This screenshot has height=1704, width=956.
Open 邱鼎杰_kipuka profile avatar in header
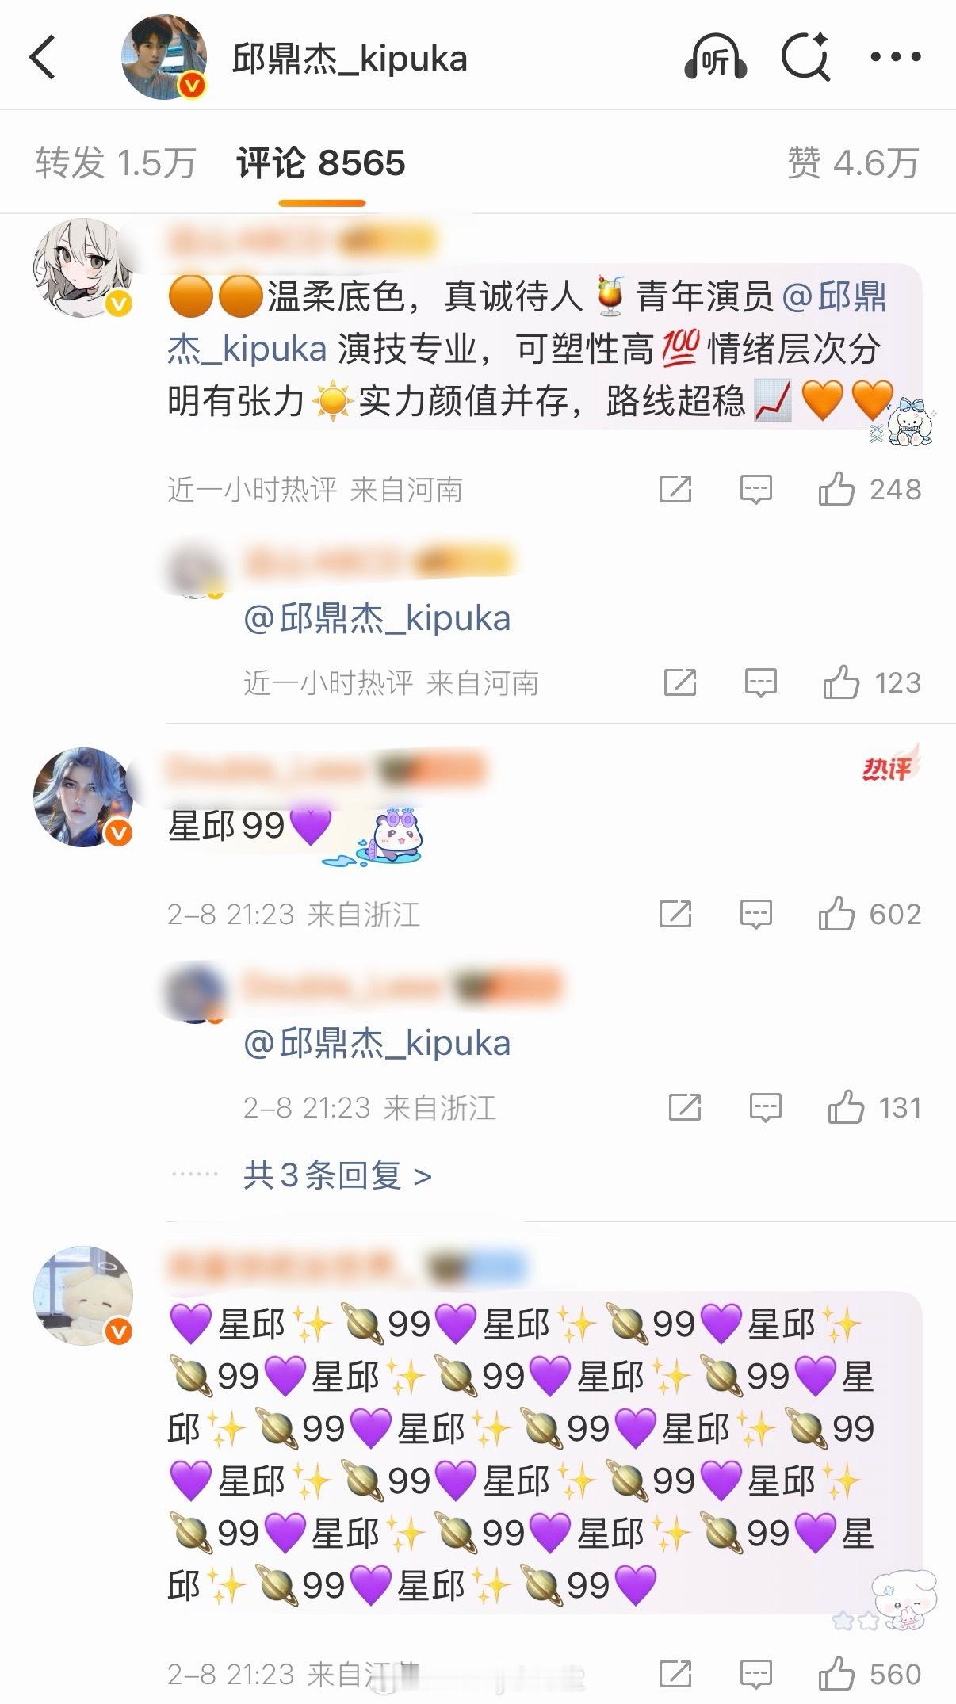pyautogui.click(x=164, y=57)
